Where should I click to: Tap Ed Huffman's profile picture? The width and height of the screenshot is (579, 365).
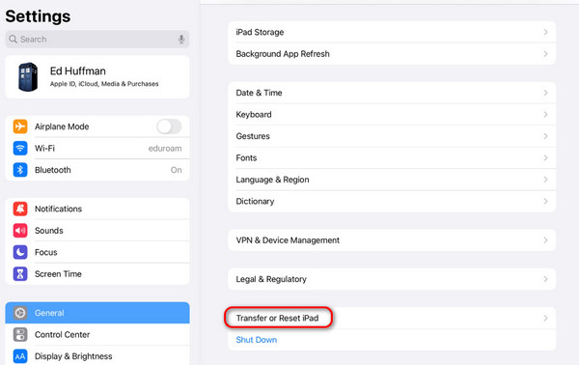coord(28,77)
